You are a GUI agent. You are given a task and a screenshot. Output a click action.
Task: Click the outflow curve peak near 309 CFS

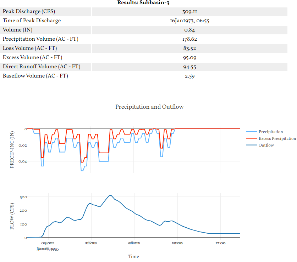[110, 195]
